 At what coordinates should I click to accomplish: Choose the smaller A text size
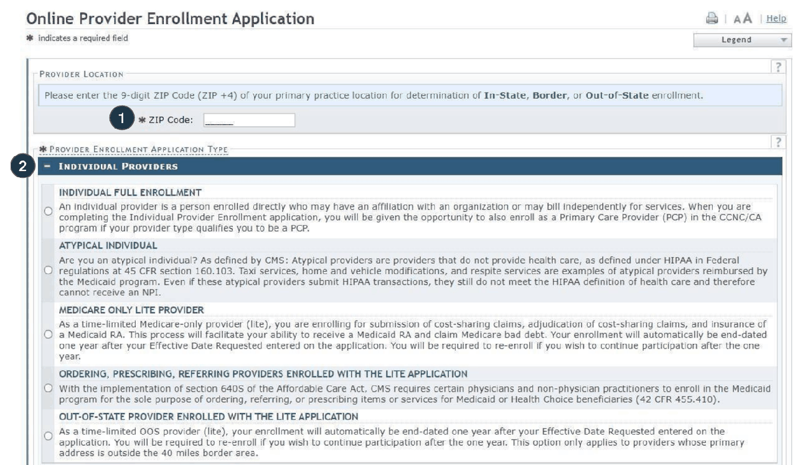[737, 19]
